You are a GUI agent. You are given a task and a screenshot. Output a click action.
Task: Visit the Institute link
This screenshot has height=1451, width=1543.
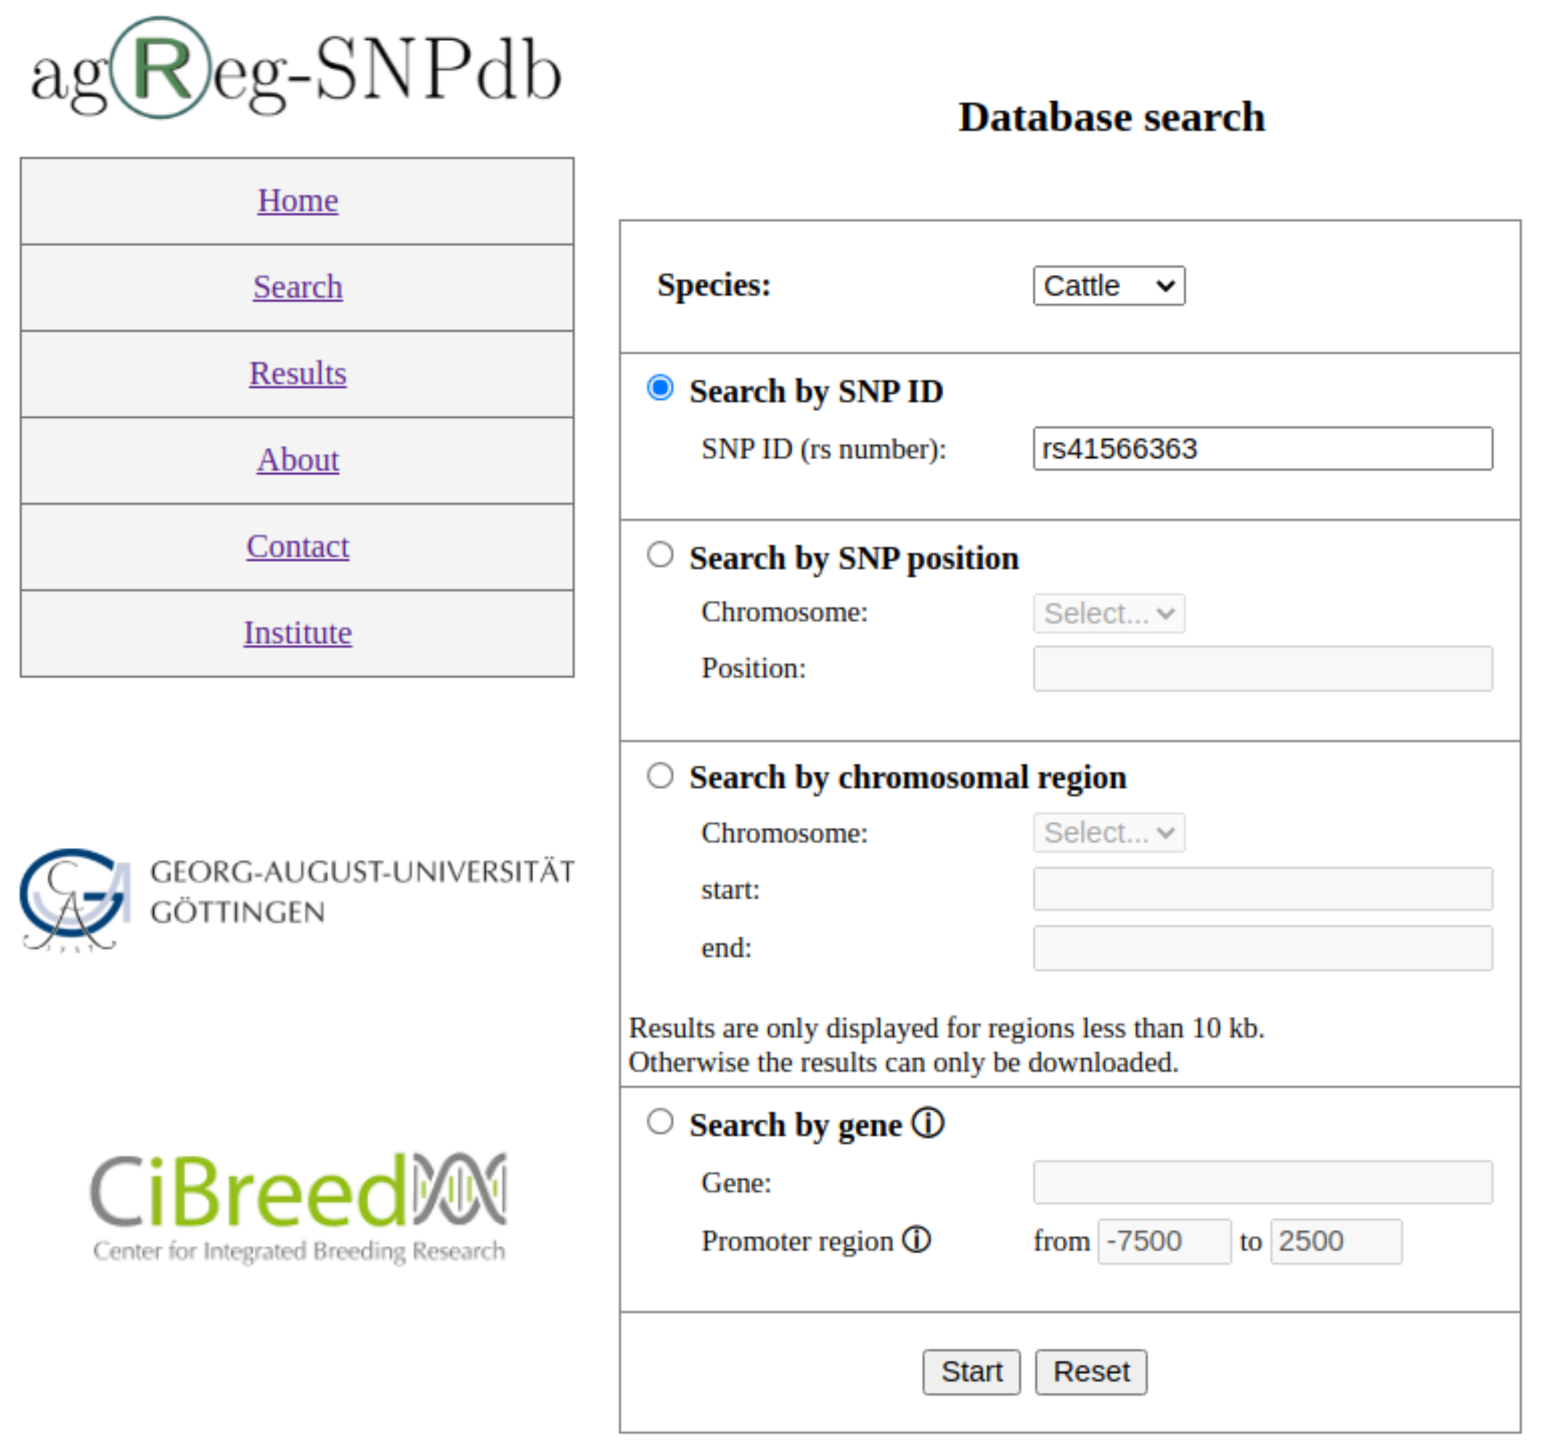(x=298, y=633)
